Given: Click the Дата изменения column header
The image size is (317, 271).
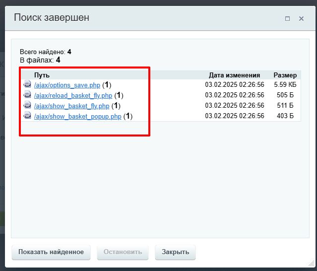Looking at the screenshot, I should tap(234, 75).
